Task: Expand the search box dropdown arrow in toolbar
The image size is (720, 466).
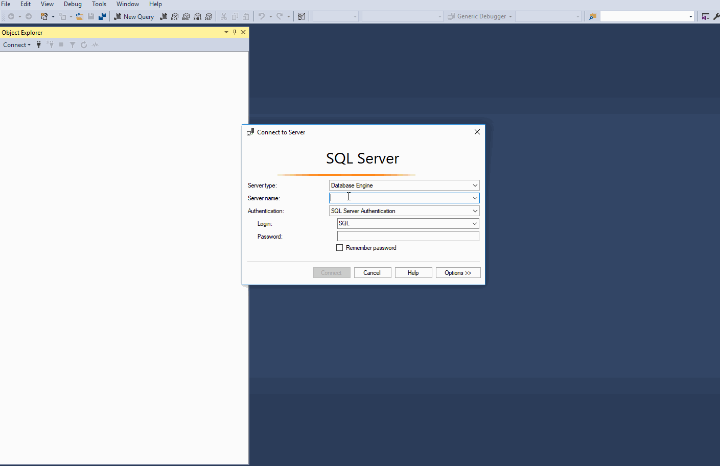Action: tap(691, 17)
